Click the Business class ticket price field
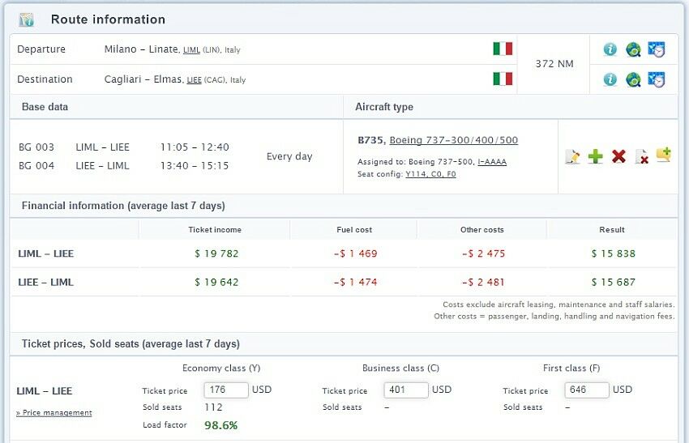The width and height of the screenshot is (689, 443). coord(406,390)
